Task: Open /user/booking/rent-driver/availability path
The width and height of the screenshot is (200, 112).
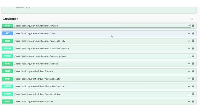Action: tap(37, 79)
